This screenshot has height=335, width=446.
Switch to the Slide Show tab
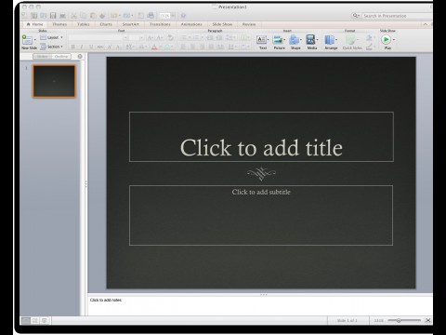(222, 24)
